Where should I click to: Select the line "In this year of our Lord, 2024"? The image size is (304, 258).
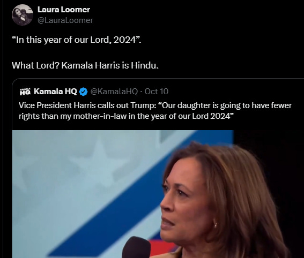click(x=77, y=40)
